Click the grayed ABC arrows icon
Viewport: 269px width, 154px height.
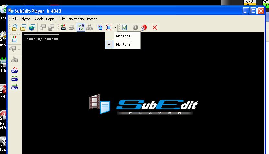click(x=89, y=27)
